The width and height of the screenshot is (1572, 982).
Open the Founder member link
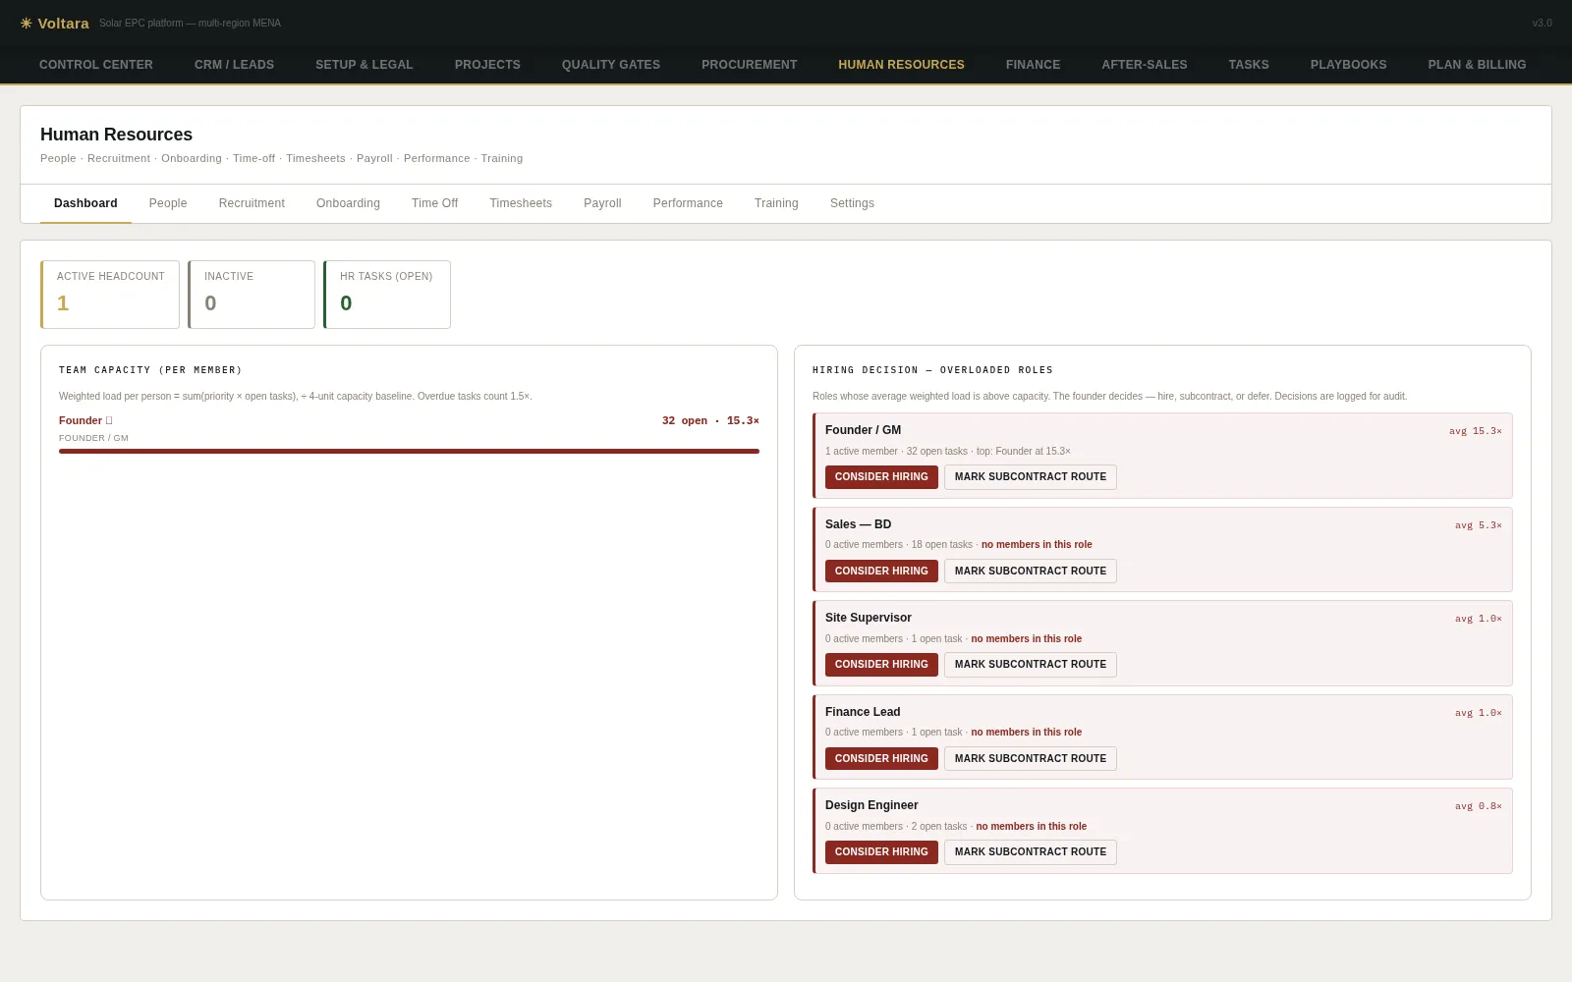coord(81,420)
